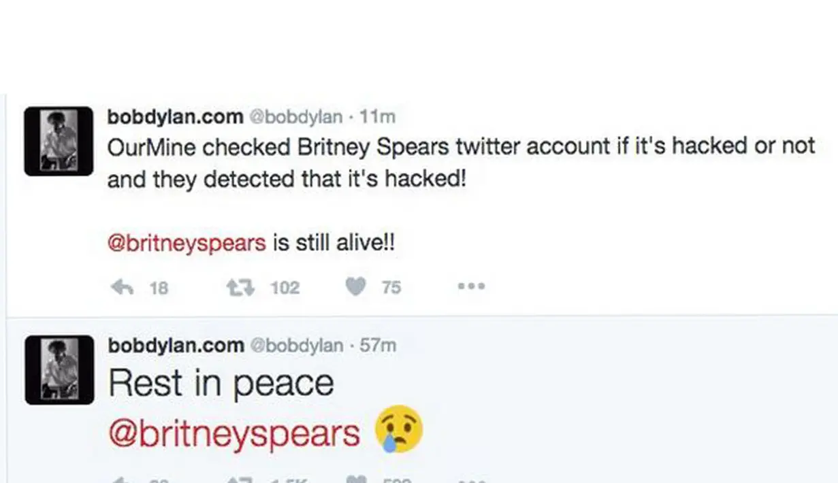Screen dimensions: 838x483
Task: Reply to the OurMine hack tweet
Action: (123, 286)
